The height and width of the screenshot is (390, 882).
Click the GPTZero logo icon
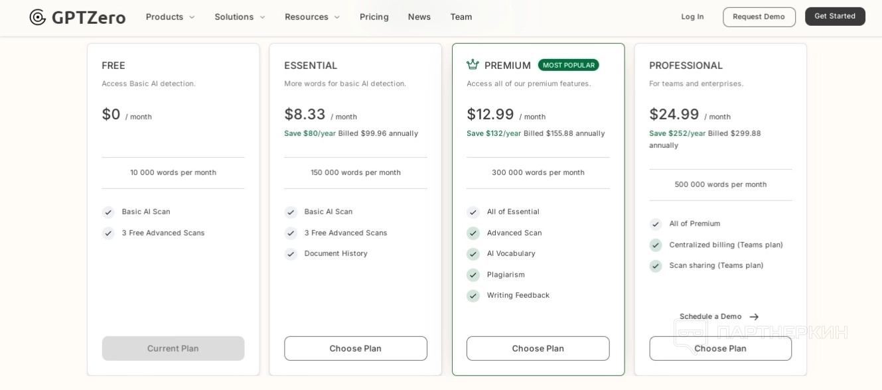tap(38, 17)
